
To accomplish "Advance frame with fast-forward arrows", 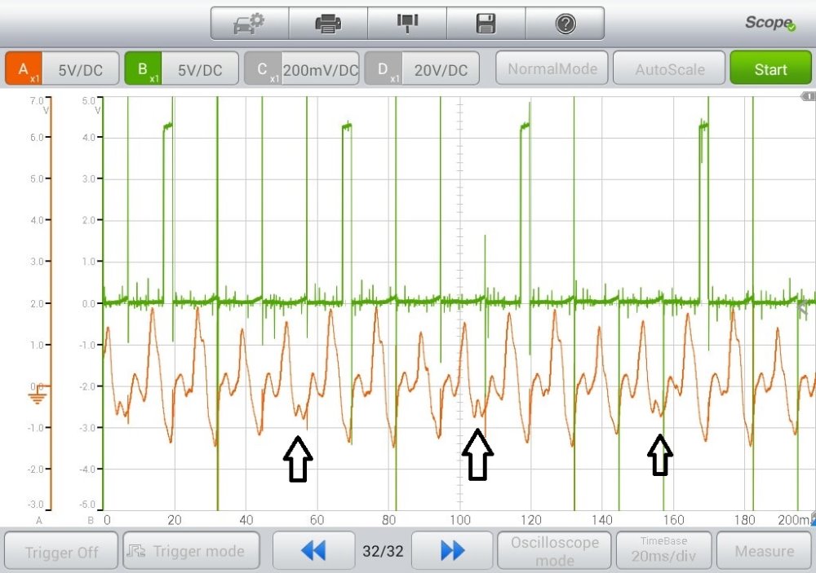I will point(452,551).
